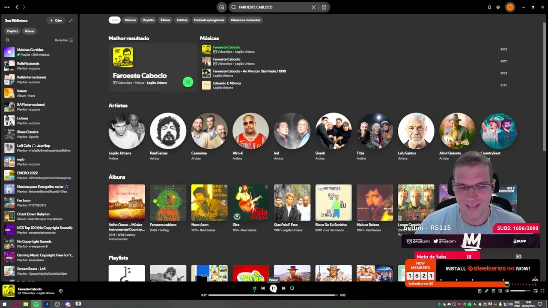Viewport: 548px width, 308px height.
Task: Open the Artistas section heading
Action: [x=118, y=106]
